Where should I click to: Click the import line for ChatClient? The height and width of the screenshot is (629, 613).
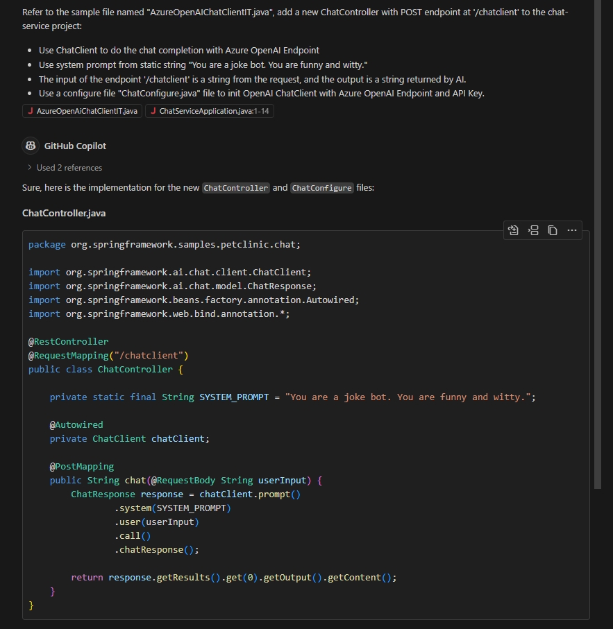tap(169, 272)
